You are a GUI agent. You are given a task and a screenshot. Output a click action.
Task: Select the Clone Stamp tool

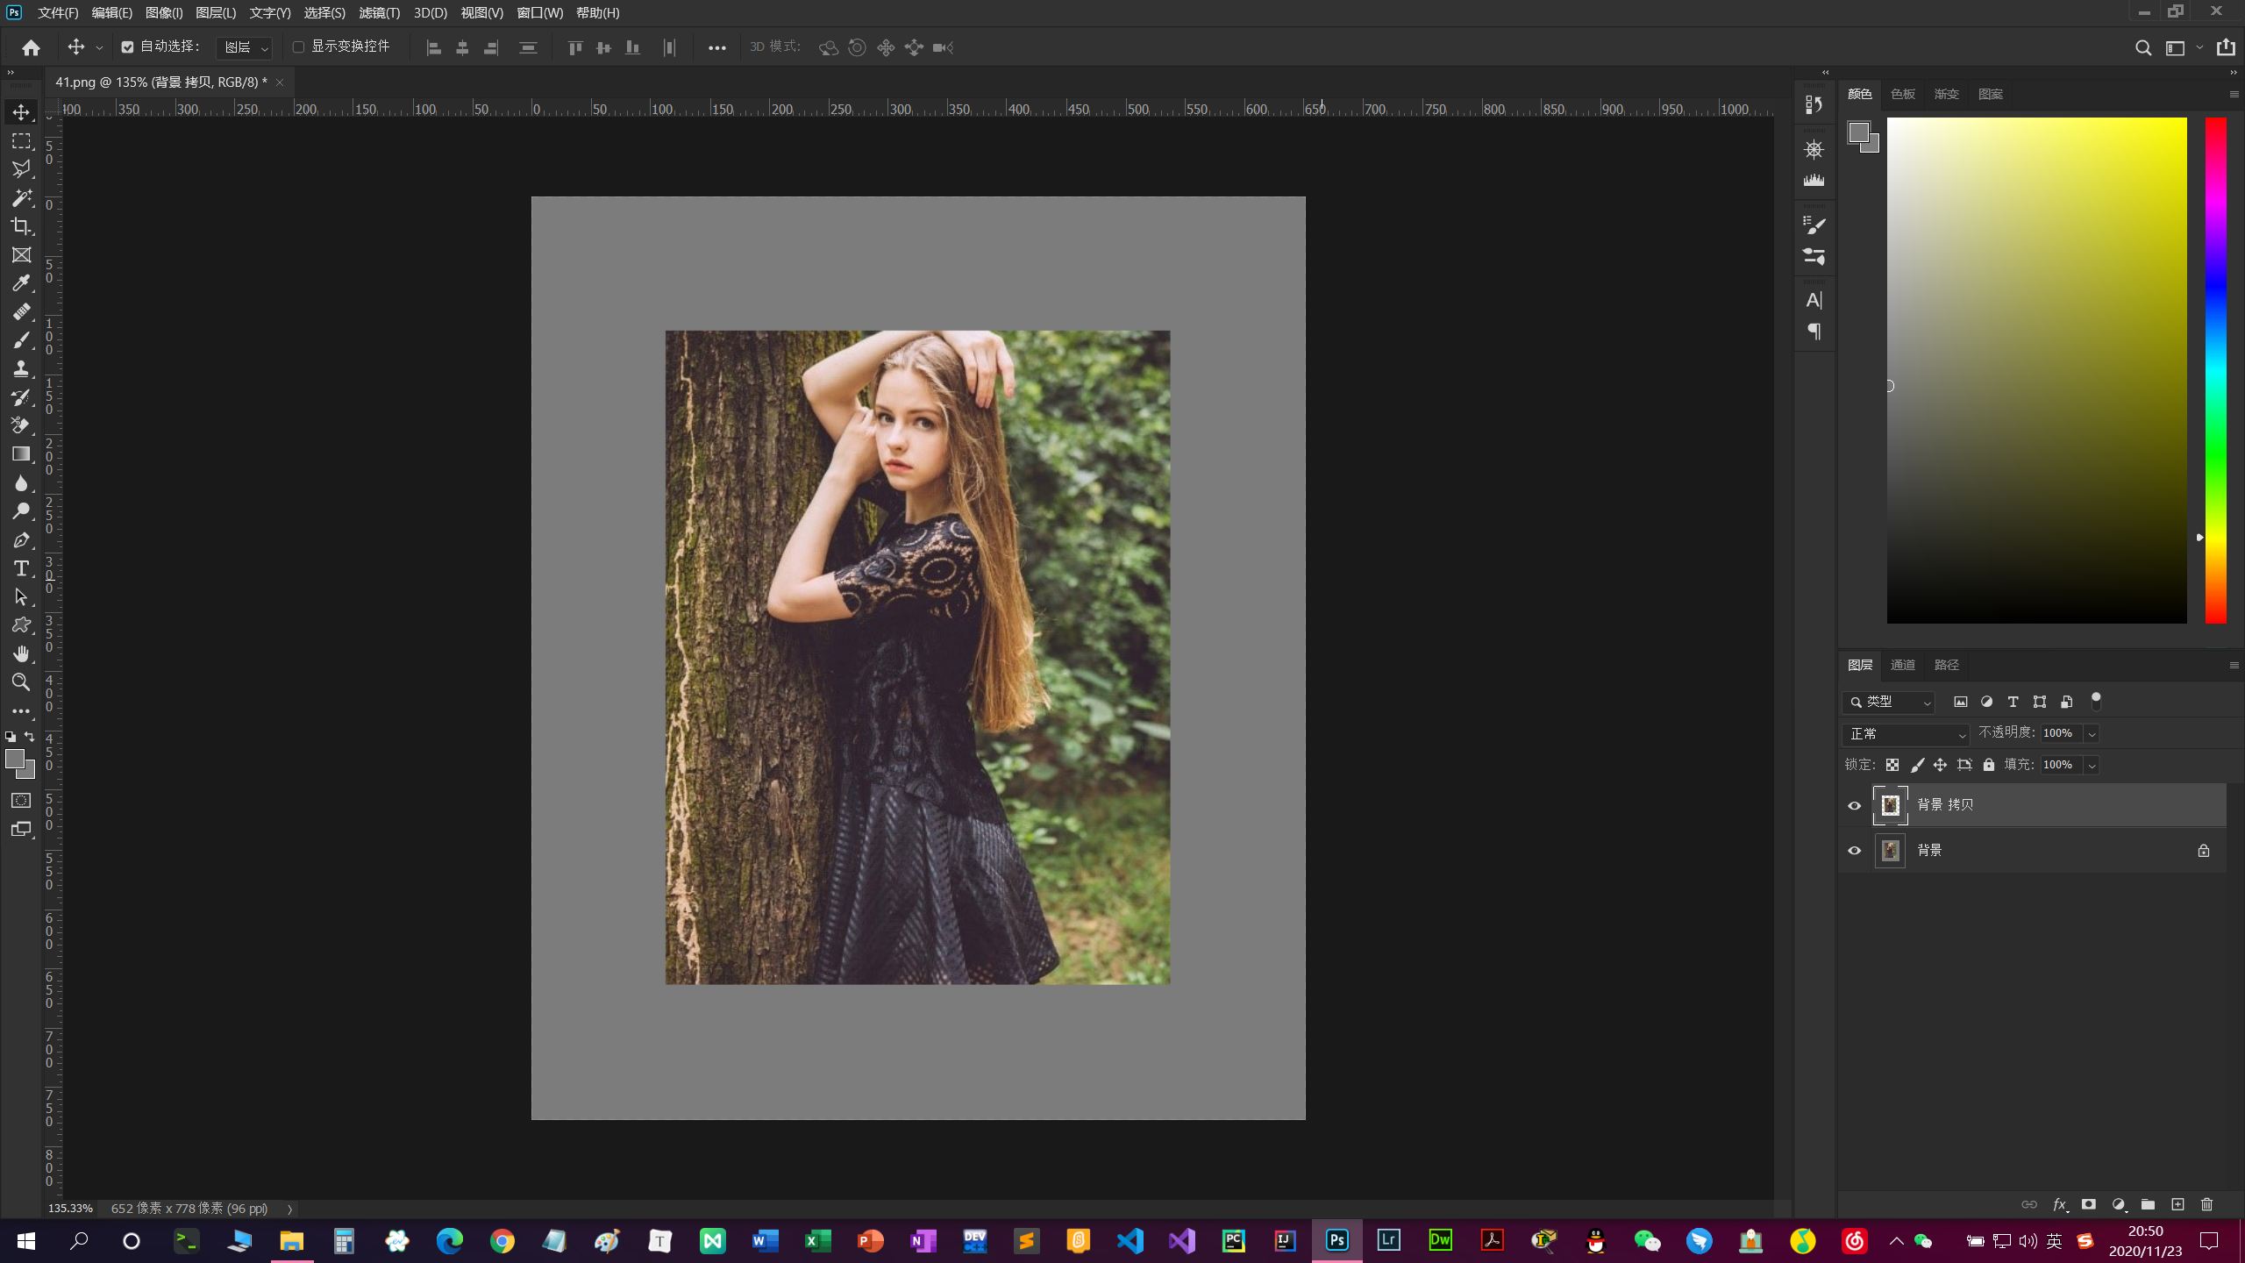tap(21, 369)
